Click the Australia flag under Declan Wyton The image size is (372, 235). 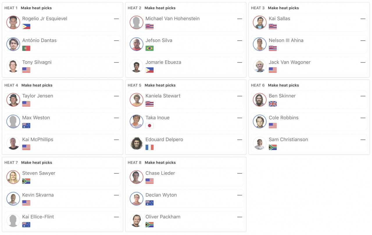point(149,203)
